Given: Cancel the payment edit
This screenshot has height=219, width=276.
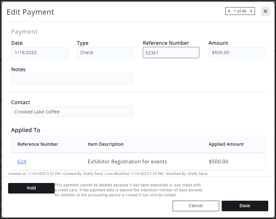Looking at the screenshot, I should point(196,206).
